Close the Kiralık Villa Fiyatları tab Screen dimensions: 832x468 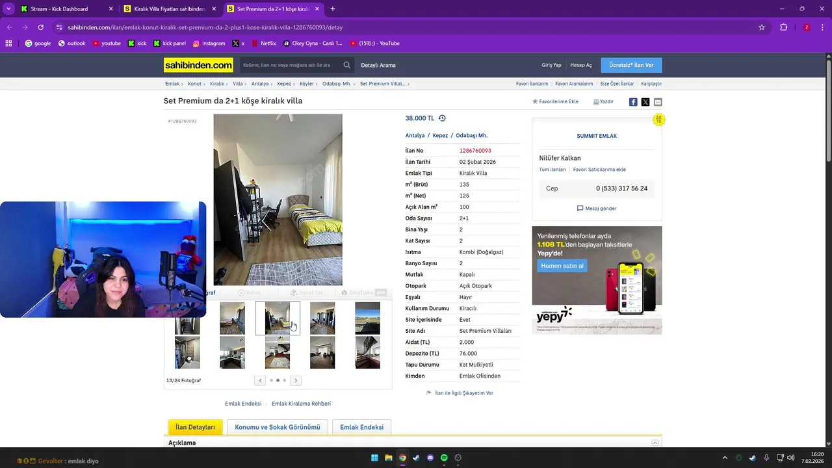214,9
